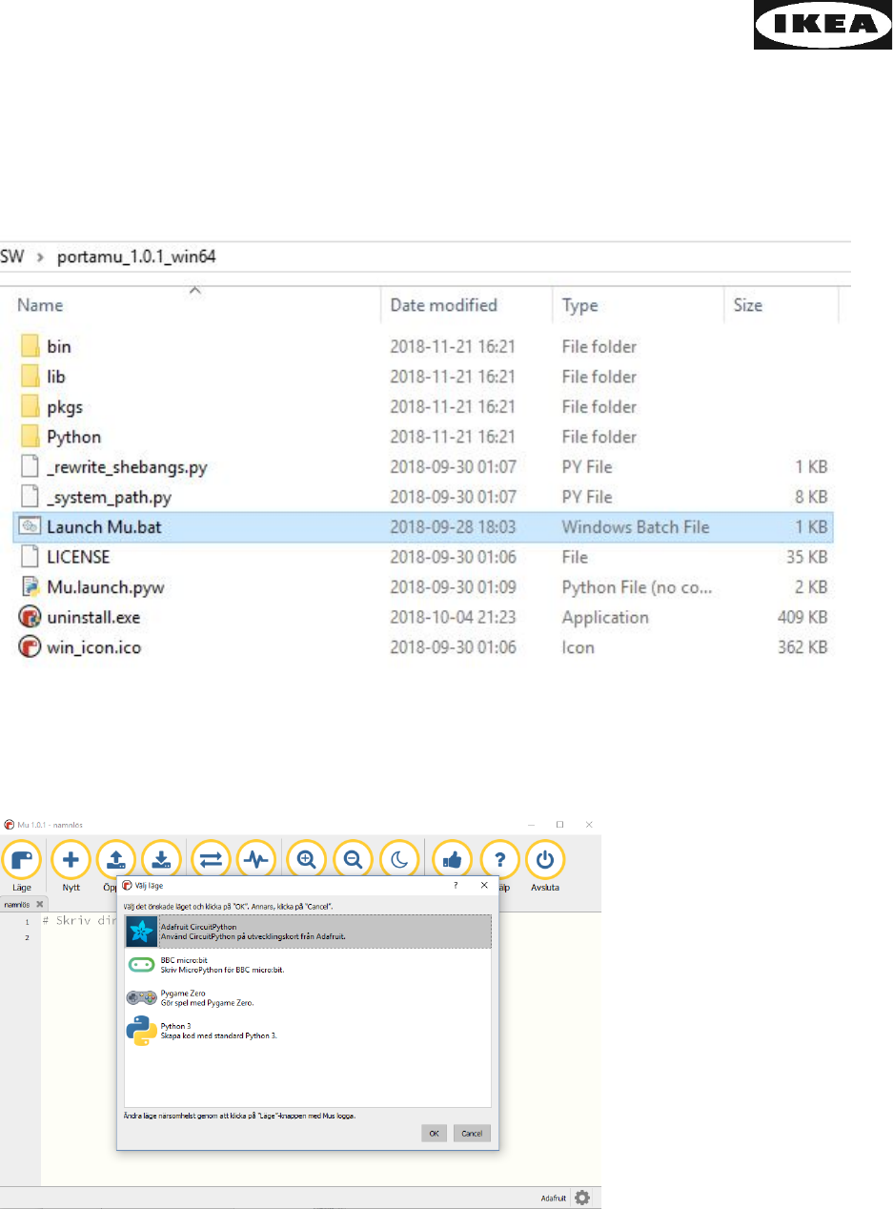Click the zoom-out magnifier icon
This screenshot has width=893, height=1209.
click(x=353, y=859)
